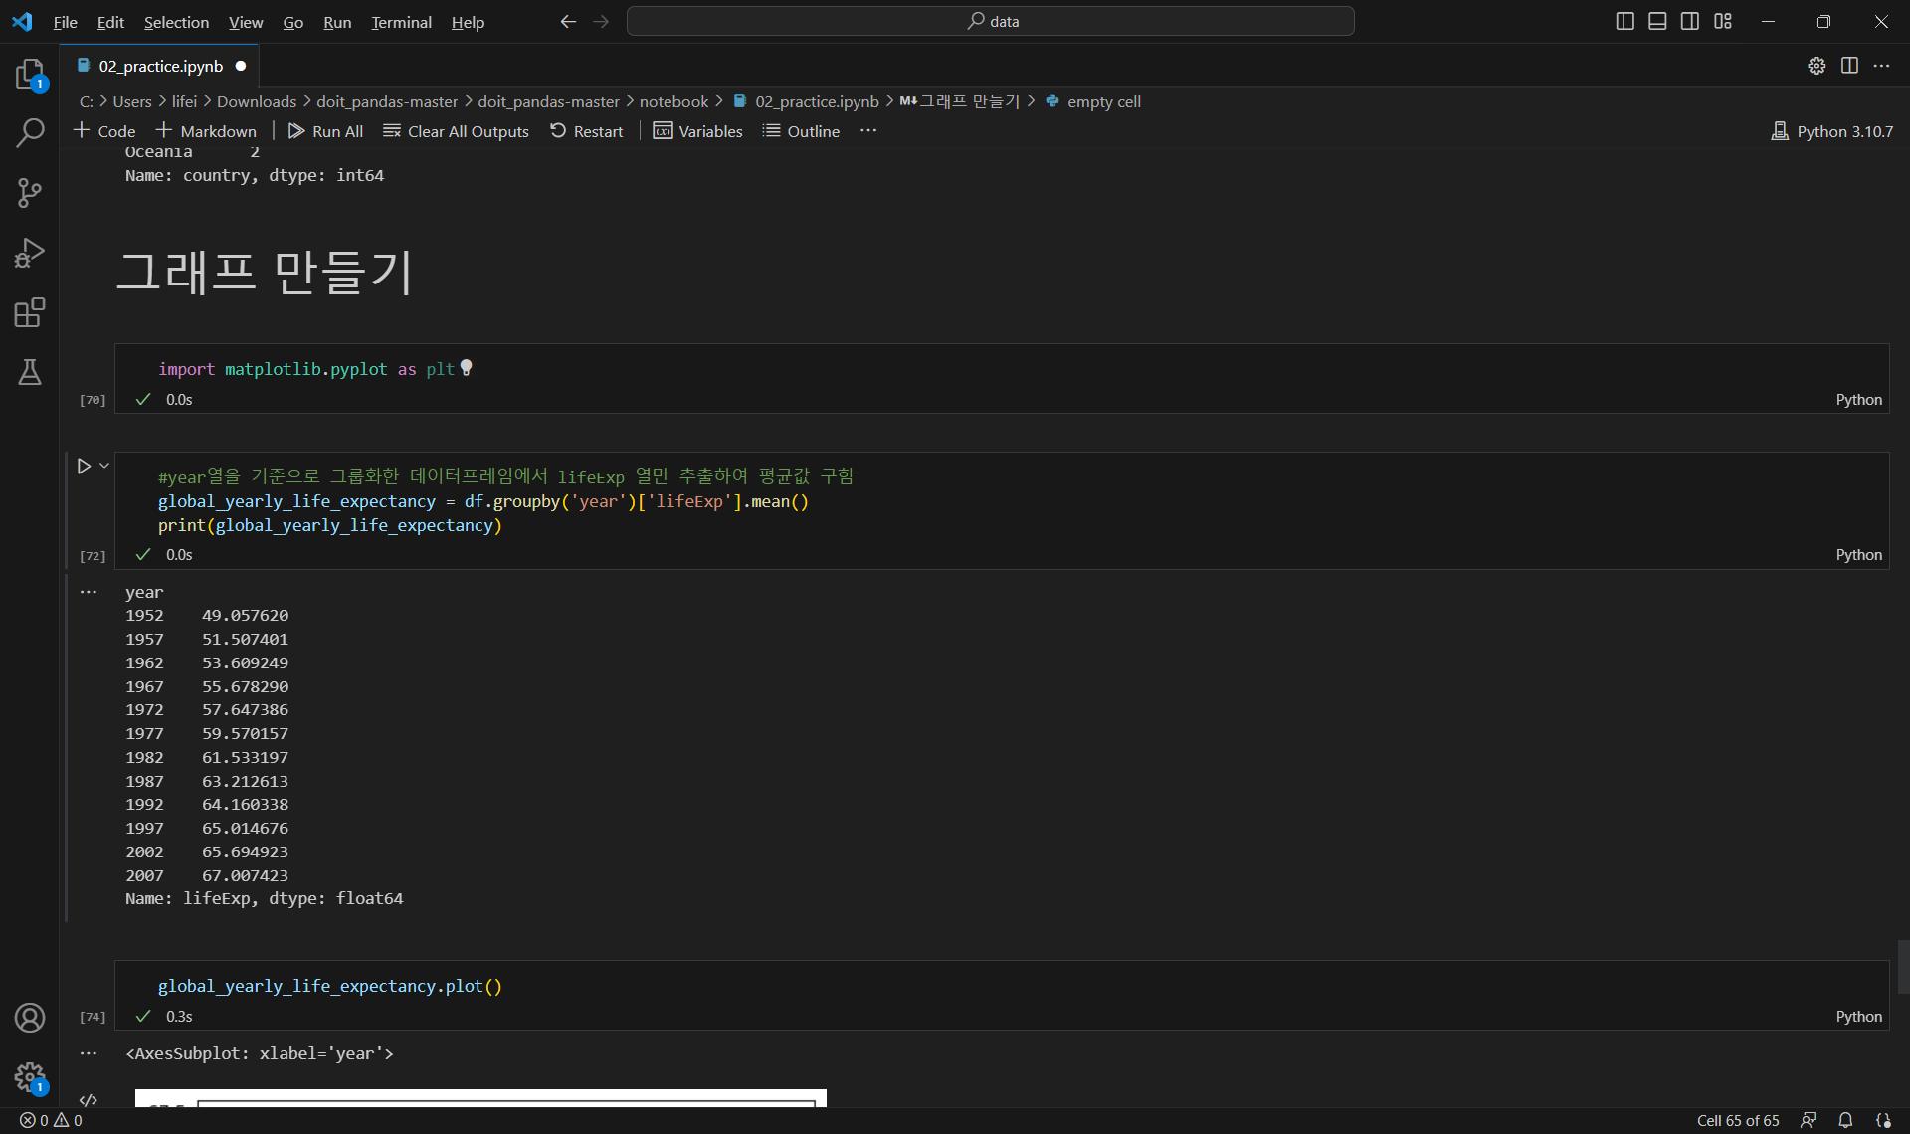The height and width of the screenshot is (1134, 1910).
Task: Open notebook settings gear icon
Action: (x=1816, y=66)
